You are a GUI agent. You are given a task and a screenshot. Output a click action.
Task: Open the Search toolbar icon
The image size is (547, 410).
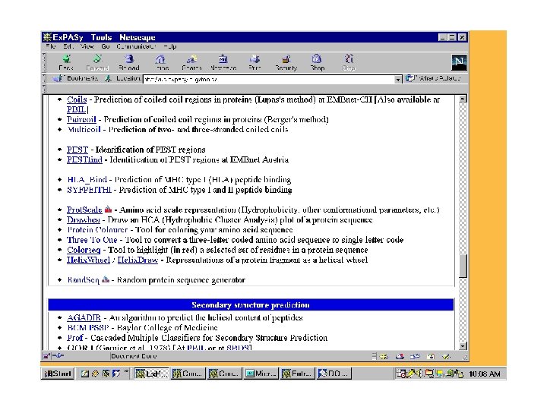point(191,62)
